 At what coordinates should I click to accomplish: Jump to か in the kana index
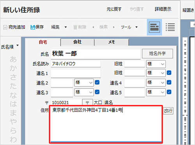(13, 68)
